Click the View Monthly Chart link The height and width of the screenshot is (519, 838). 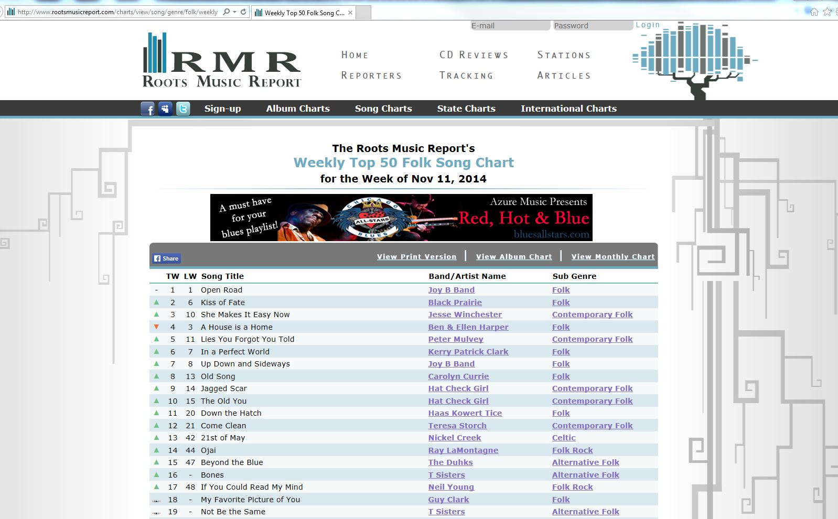coord(613,256)
